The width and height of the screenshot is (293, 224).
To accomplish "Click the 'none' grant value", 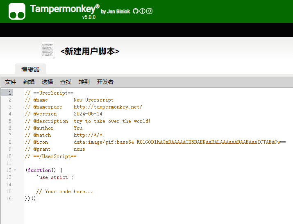I will 79,149.
